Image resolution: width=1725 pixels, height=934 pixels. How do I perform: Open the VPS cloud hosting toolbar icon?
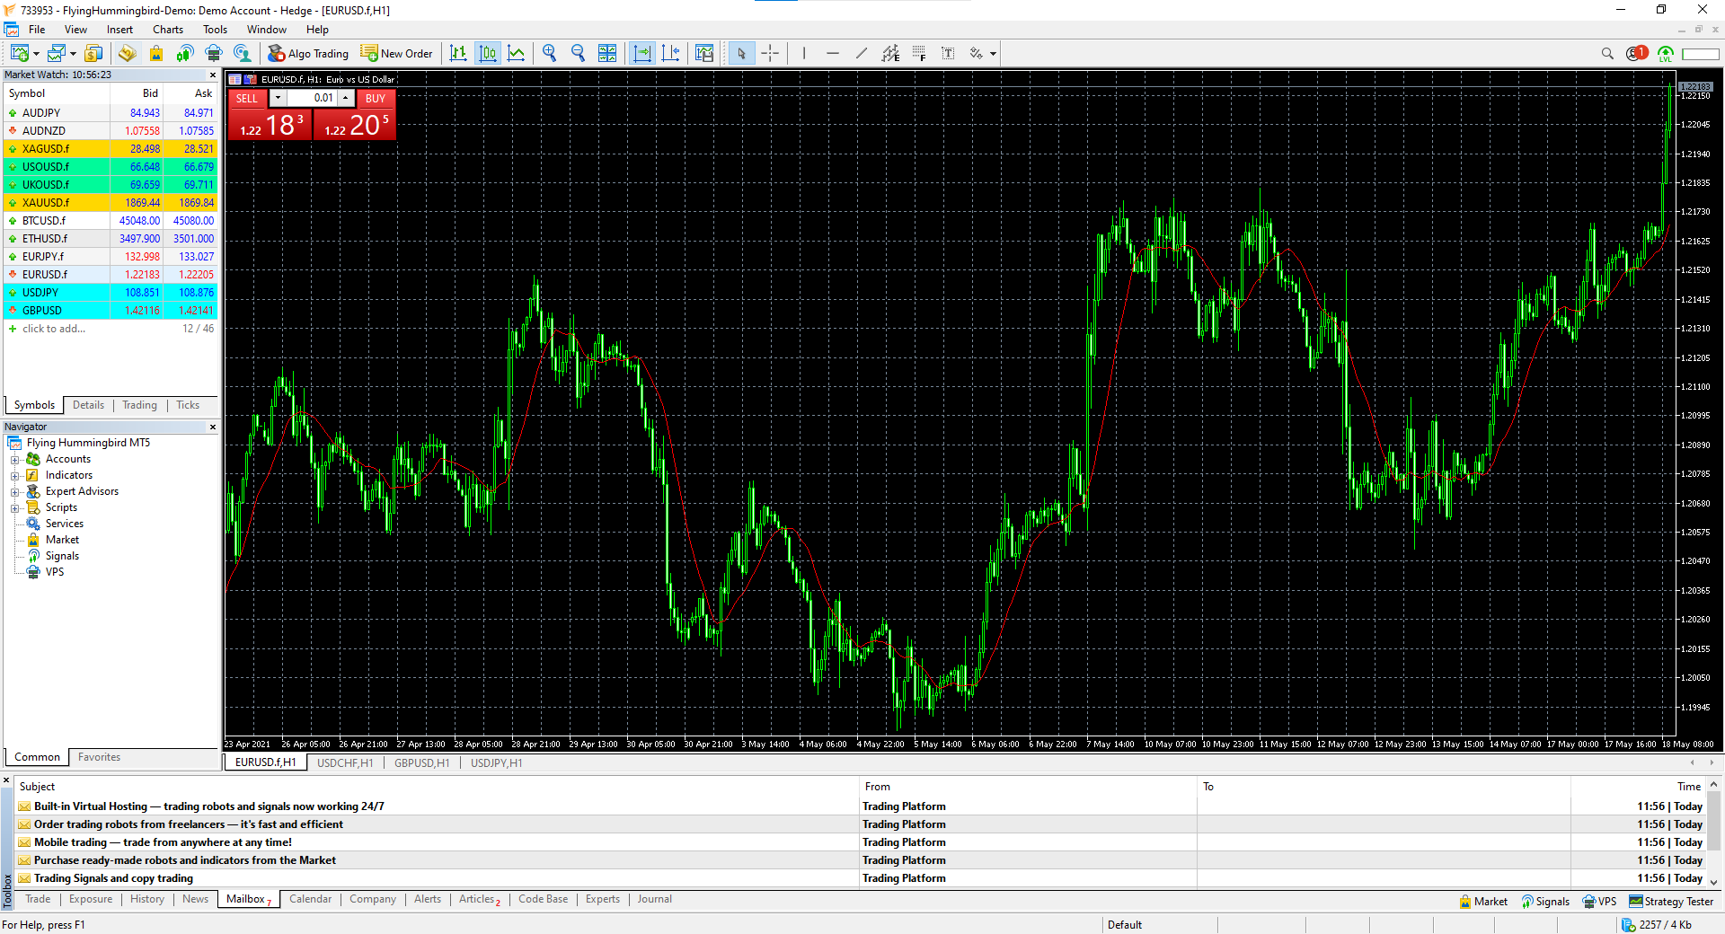(x=214, y=54)
